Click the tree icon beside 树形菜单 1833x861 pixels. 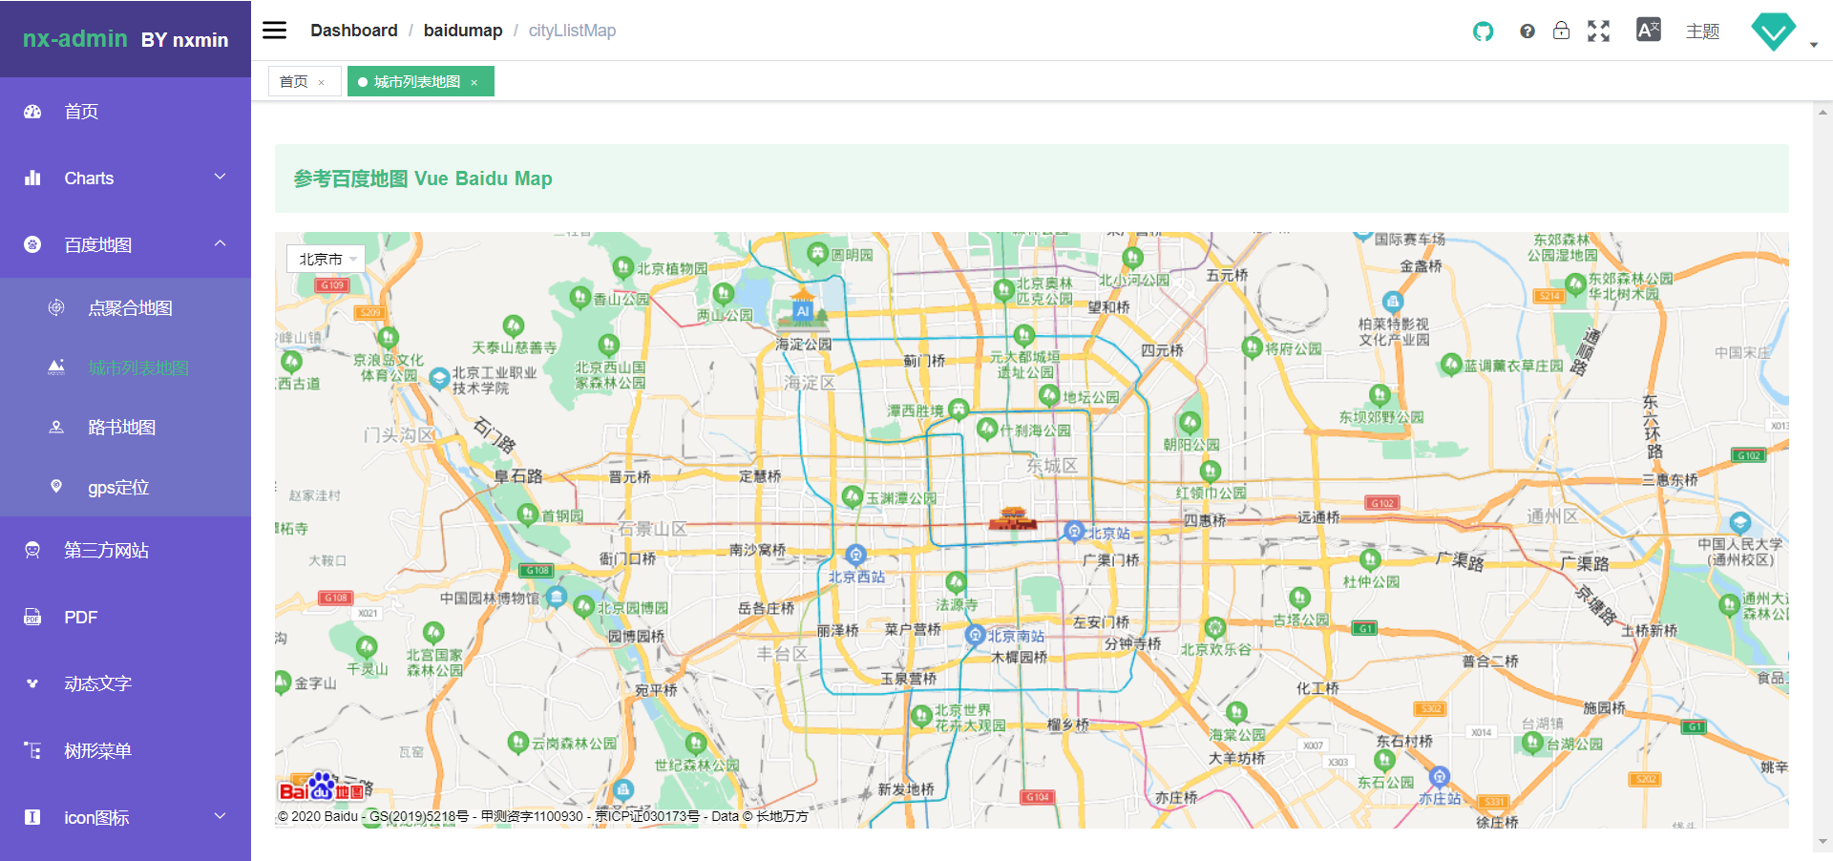coord(32,750)
